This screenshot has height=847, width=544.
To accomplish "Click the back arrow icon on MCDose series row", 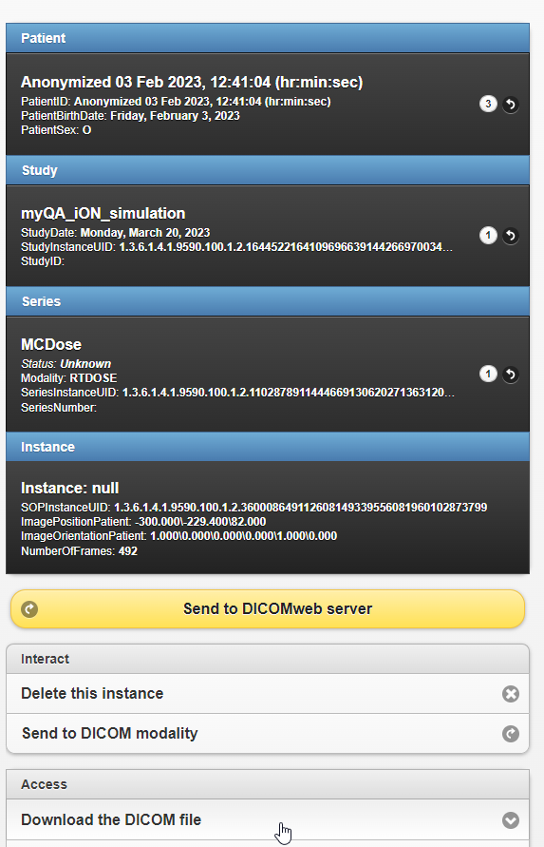I will (511, 375).
